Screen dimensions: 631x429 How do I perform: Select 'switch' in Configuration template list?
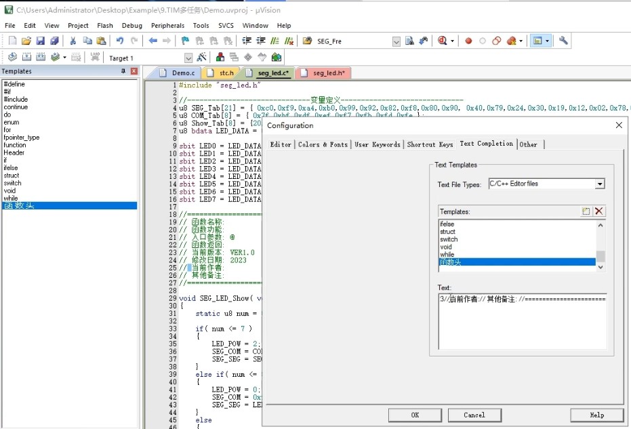pos(517,239)
